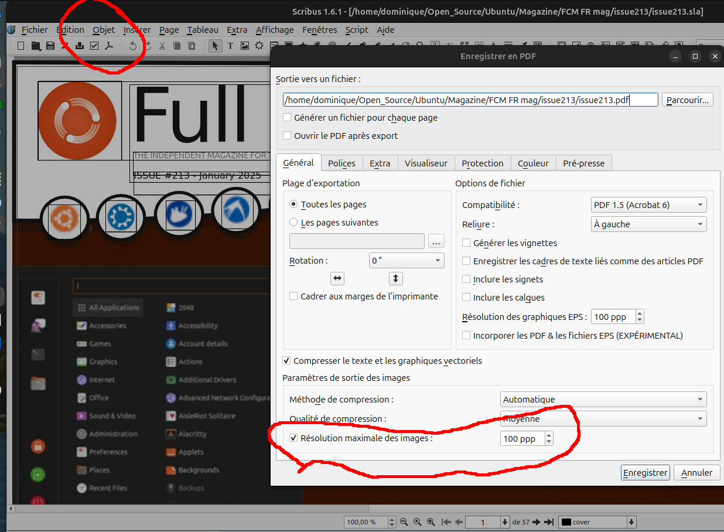
Task: Click the Parcourir button
Action: pyautogui.click(x=687, y=100)
